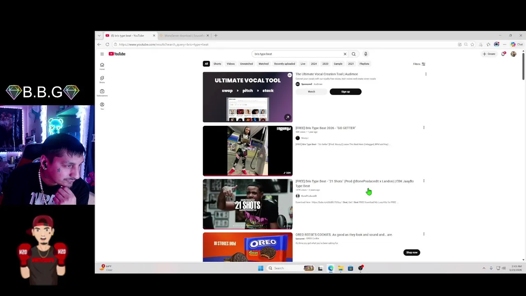526x296 pixels.
Task: Add page to favorites star icon
Action: (472, 44)
